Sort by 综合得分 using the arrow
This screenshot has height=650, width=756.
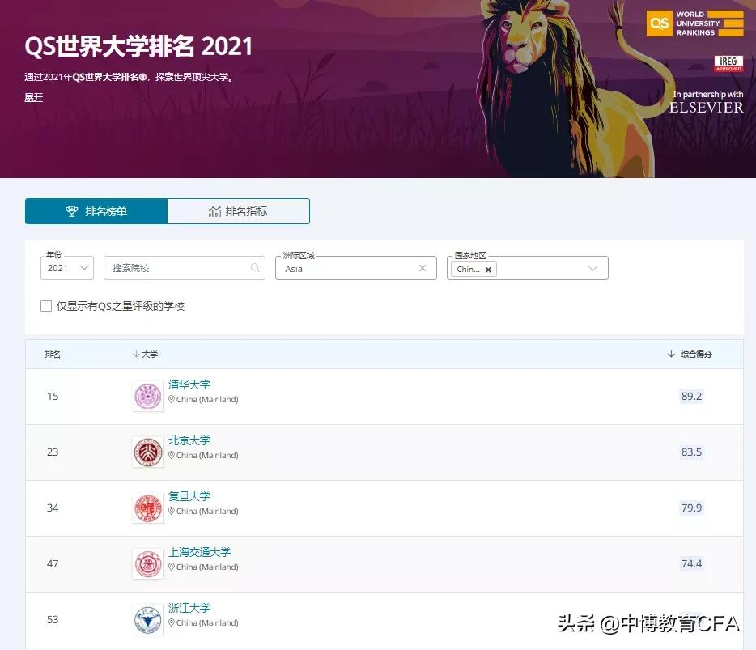(671, 353)
